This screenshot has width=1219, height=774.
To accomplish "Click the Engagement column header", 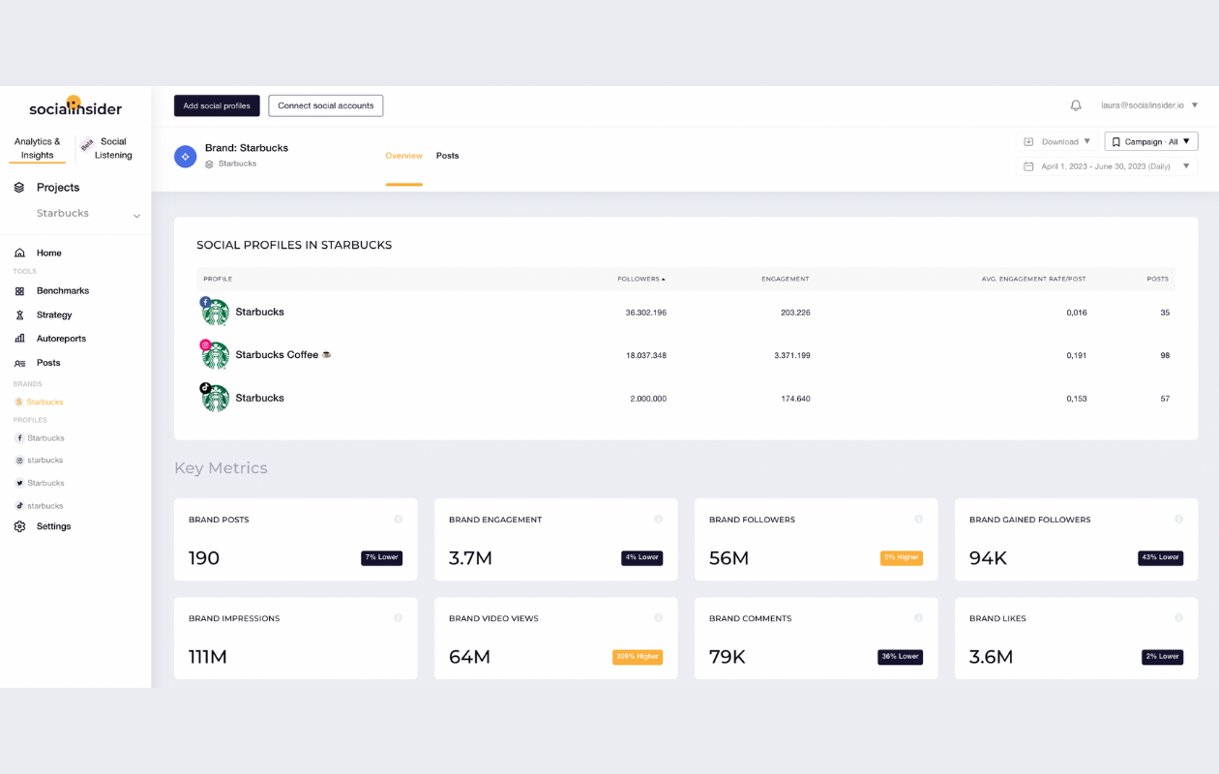I will (786, 279).
